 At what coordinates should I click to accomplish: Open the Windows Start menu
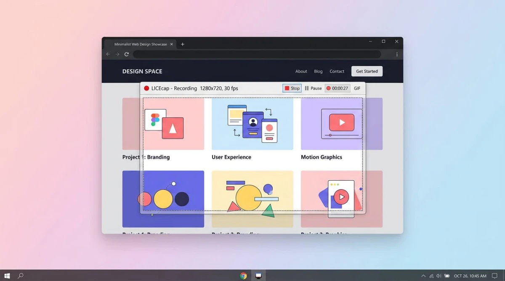pos(7,276)
